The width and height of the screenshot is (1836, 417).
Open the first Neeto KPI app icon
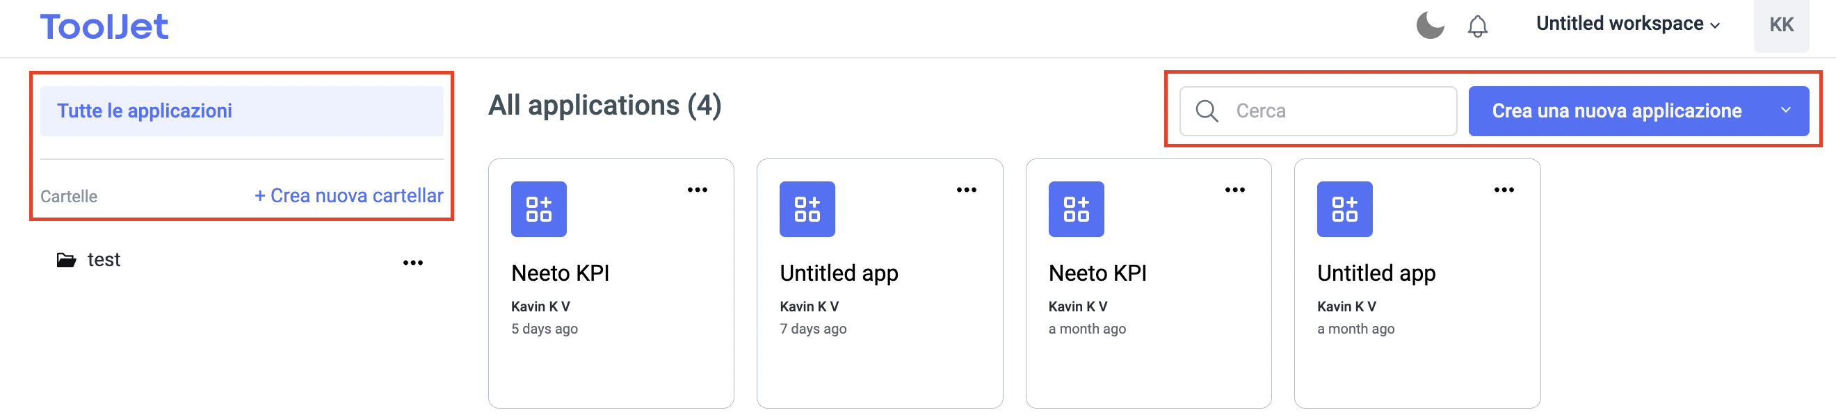pyautogui.click(x=539, y=210)
